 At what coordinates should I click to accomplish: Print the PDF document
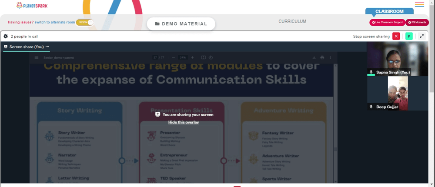point(322,57)
